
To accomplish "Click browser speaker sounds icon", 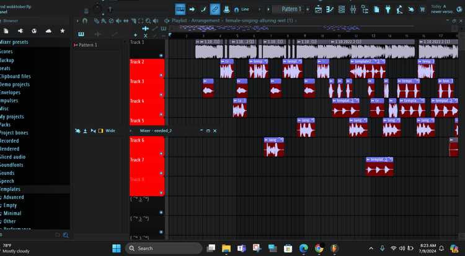I will [20, 31].
